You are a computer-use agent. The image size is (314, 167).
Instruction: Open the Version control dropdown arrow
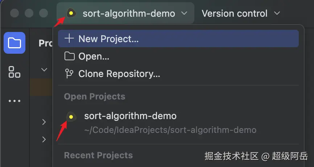click(277, 13)
